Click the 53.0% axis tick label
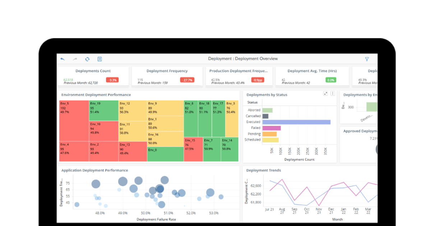Screen dimensions: 431x226 coord(213,213)
